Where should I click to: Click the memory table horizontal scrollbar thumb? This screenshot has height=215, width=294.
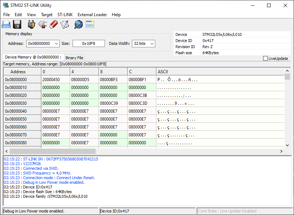53,151
